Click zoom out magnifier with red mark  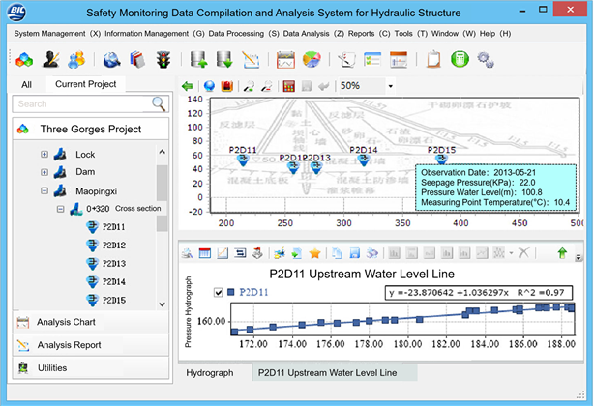[267, 86]
